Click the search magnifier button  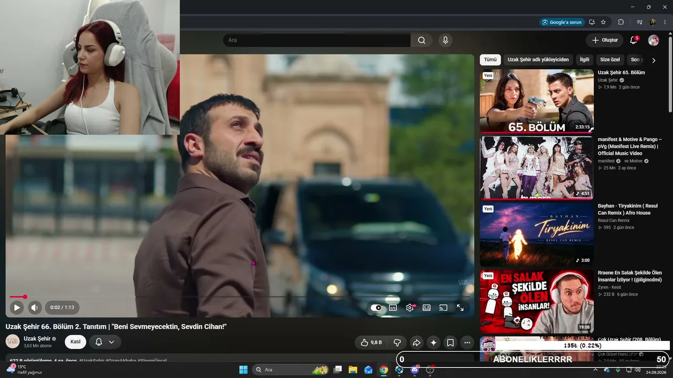(422, 40)
